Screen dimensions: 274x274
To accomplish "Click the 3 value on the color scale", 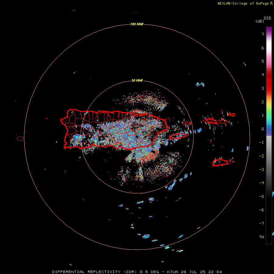I will [263, 88].
